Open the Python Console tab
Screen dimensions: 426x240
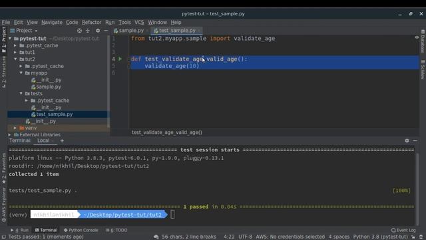coord(81,230)
